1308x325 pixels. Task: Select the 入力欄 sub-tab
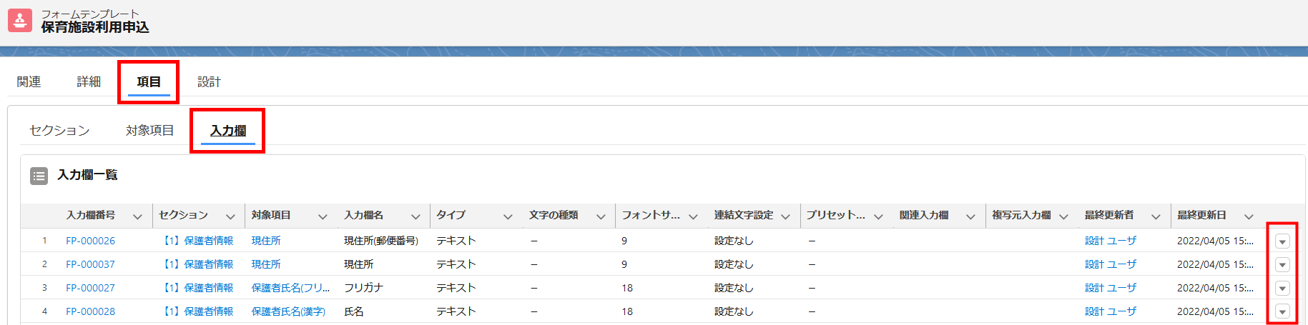[x=228, y=131]
